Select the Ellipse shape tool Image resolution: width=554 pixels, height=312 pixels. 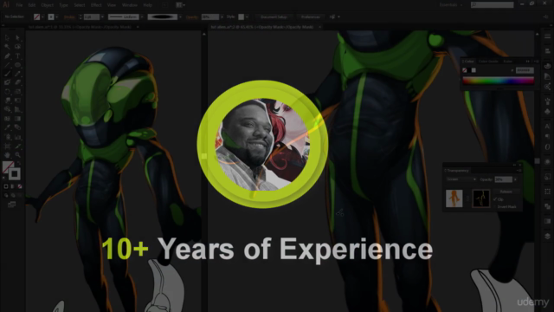[x=17, y=65]
